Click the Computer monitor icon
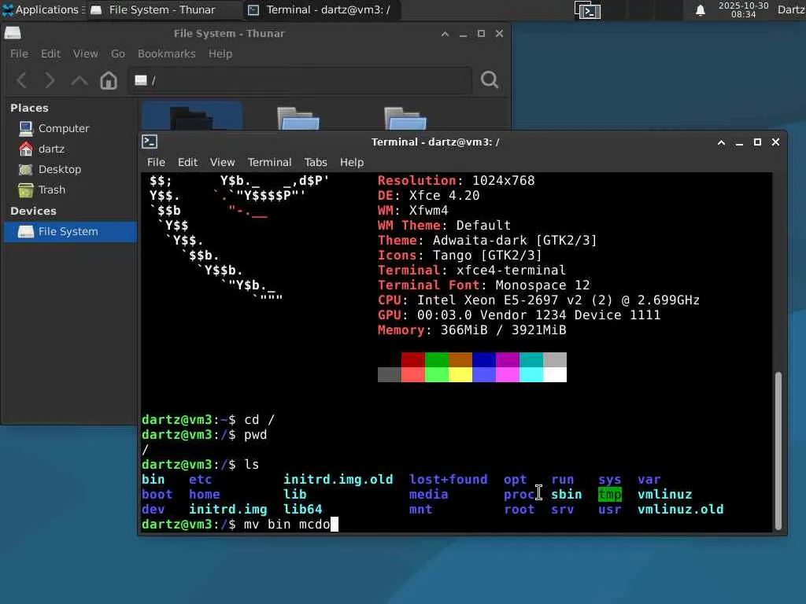Image resolution: width=806 pixels, height=604 pixels. click(26, 128)
